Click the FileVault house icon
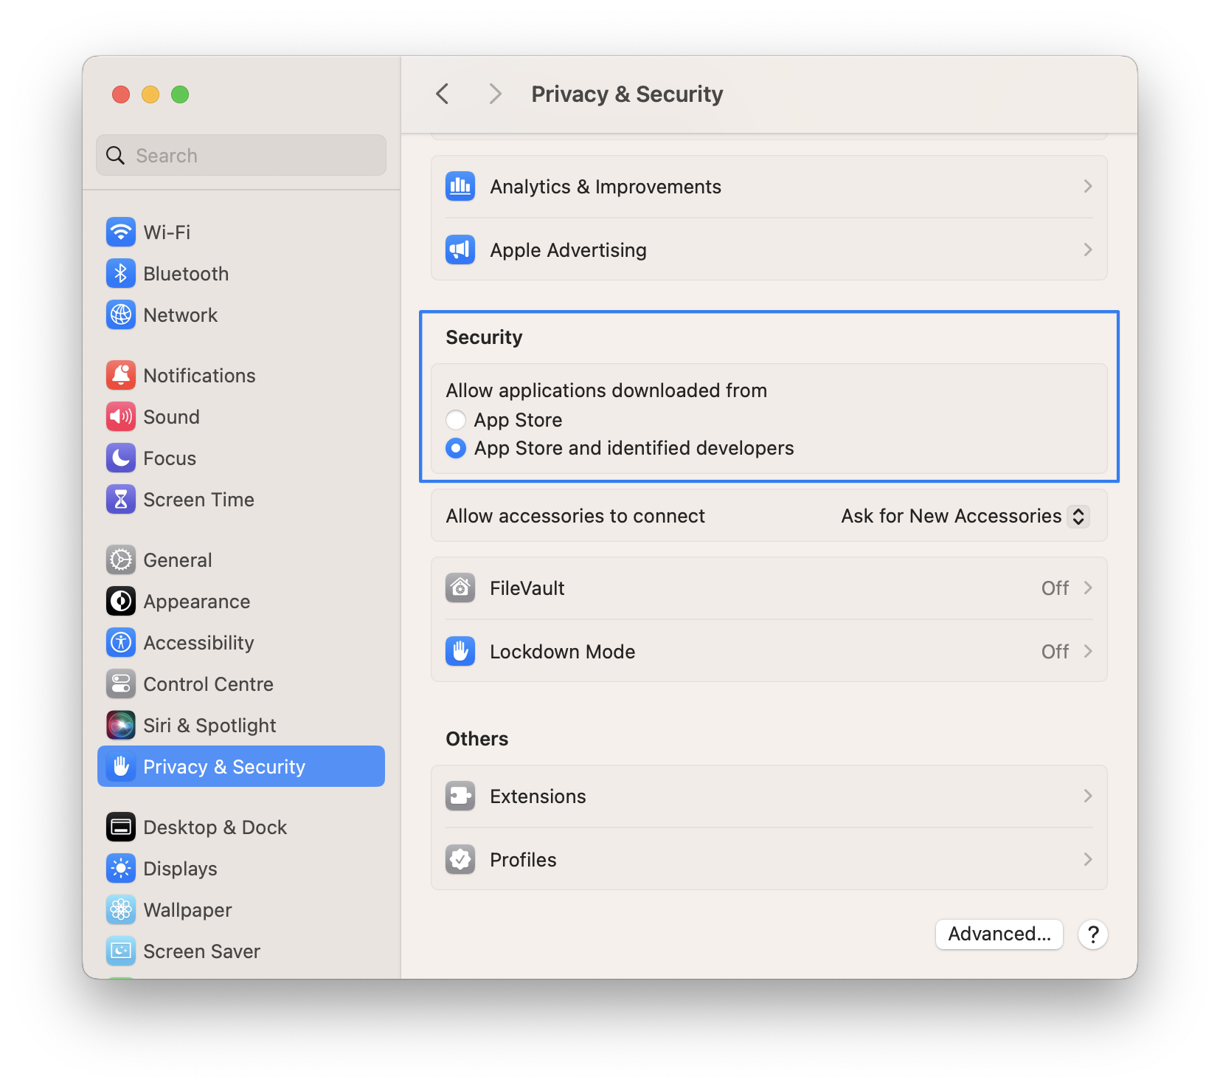The height and width of the screenshot is (1088, 1220). [x=460, y=588]
